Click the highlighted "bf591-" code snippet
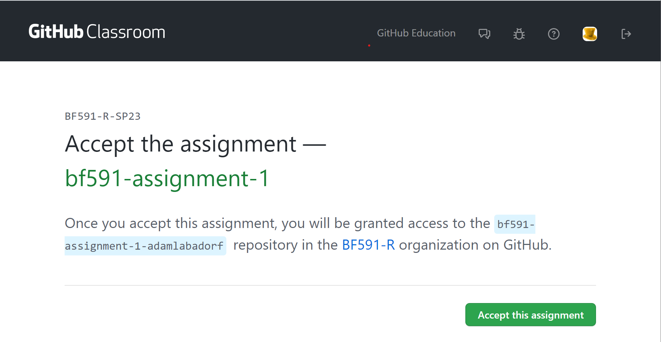The width and height of the screenshot is (661, 342). (515, 224)
